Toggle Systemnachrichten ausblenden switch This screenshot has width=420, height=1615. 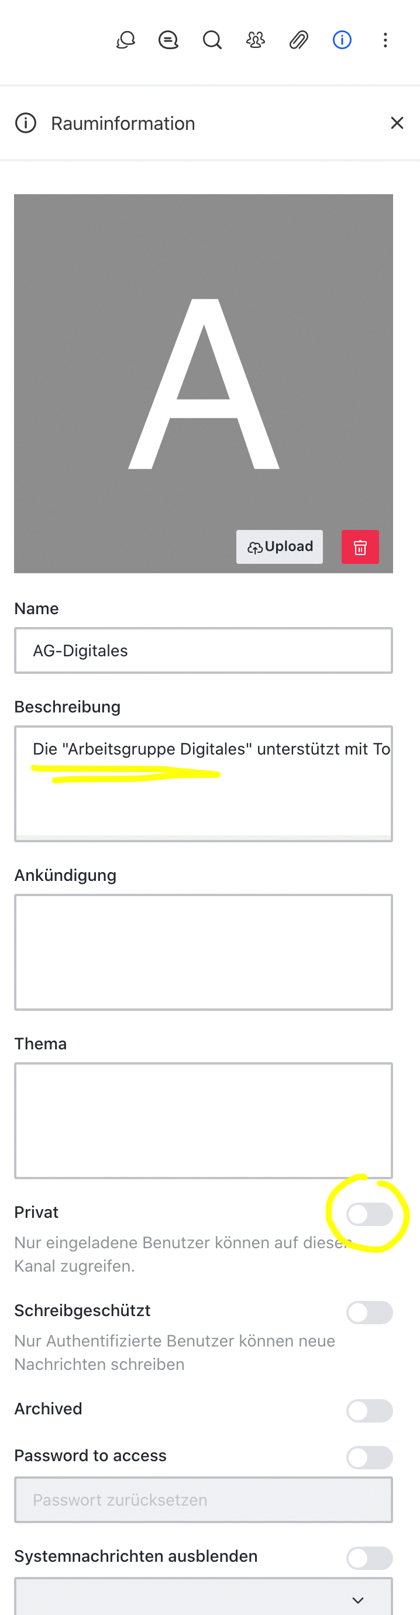369,1558
